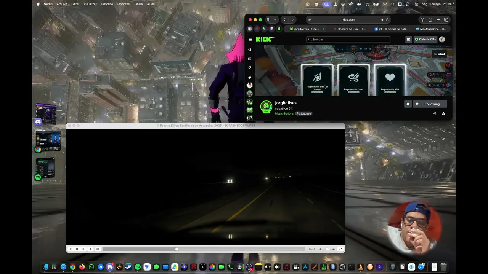Open Kick sidebar hamburger menu
The width and height of the screenshot is (488, 274).
[250, 39]
